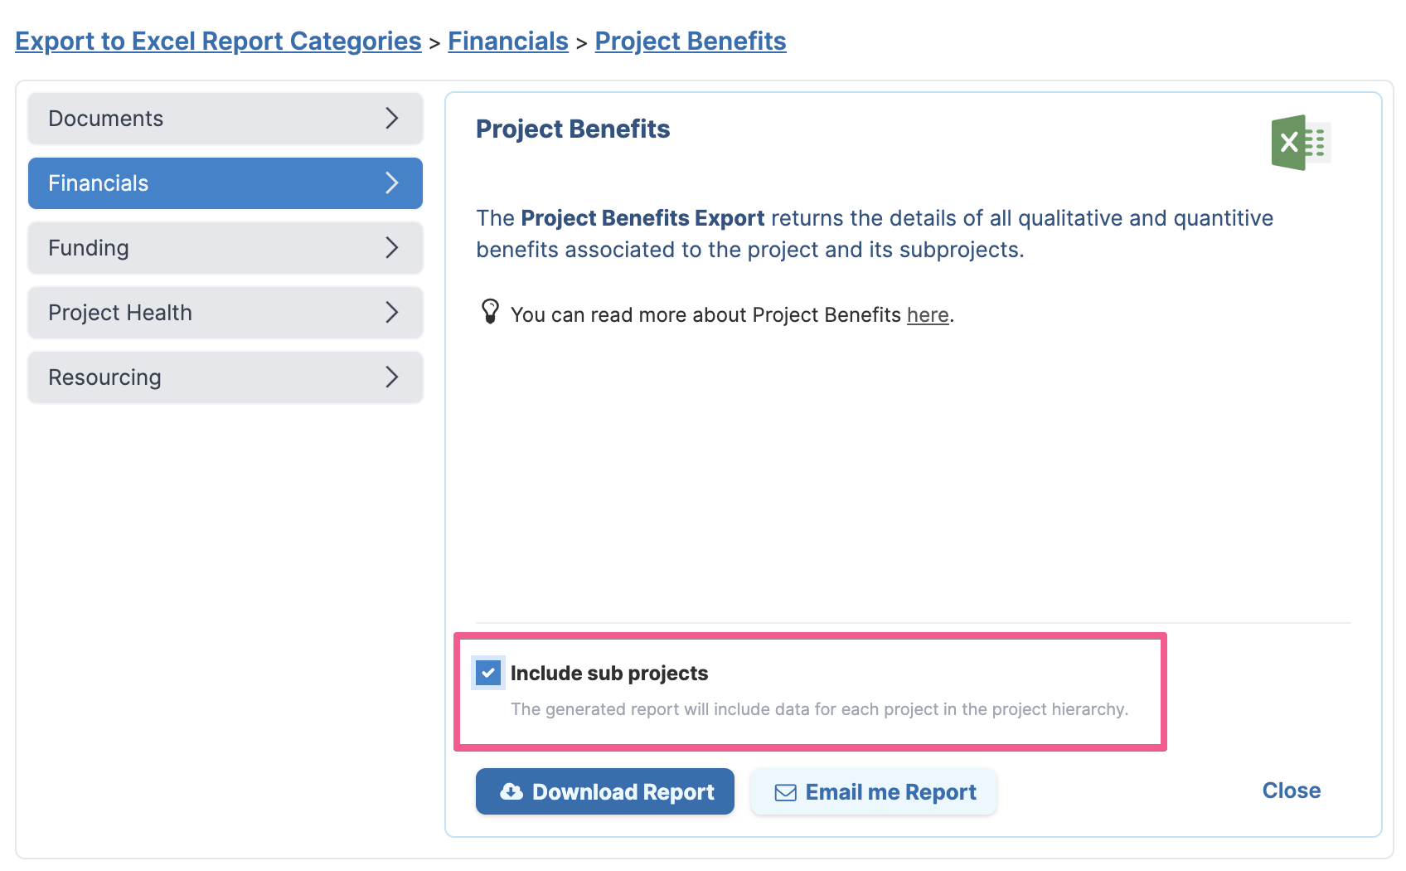
Task: Click the lightbulb tip icon
Action: click(490, 311)
